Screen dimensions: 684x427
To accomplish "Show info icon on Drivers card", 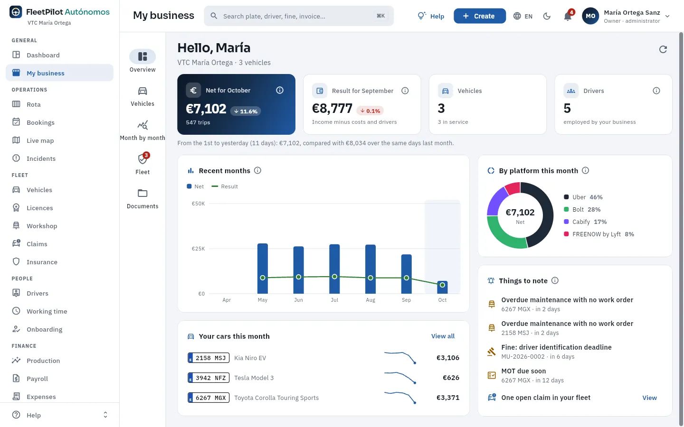I will [x=656, y=91].
